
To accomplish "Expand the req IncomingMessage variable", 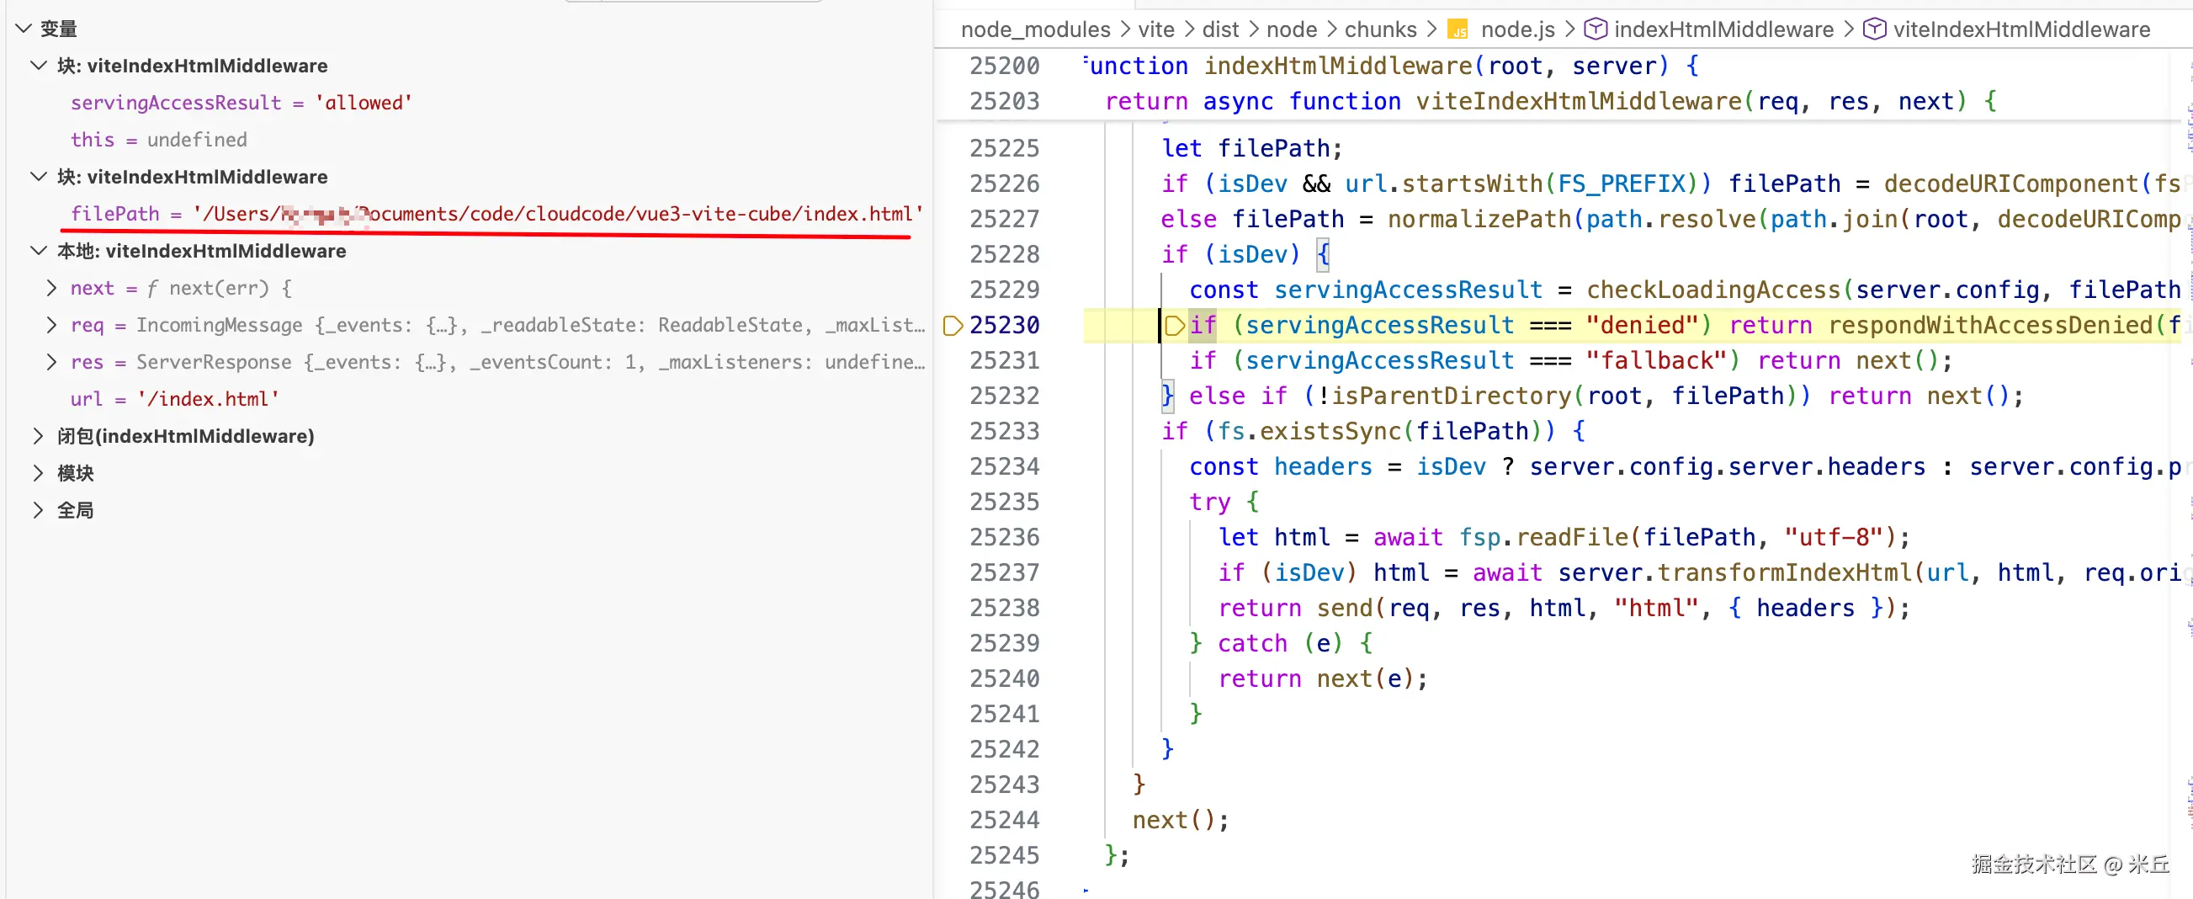I will coord(52,325).
